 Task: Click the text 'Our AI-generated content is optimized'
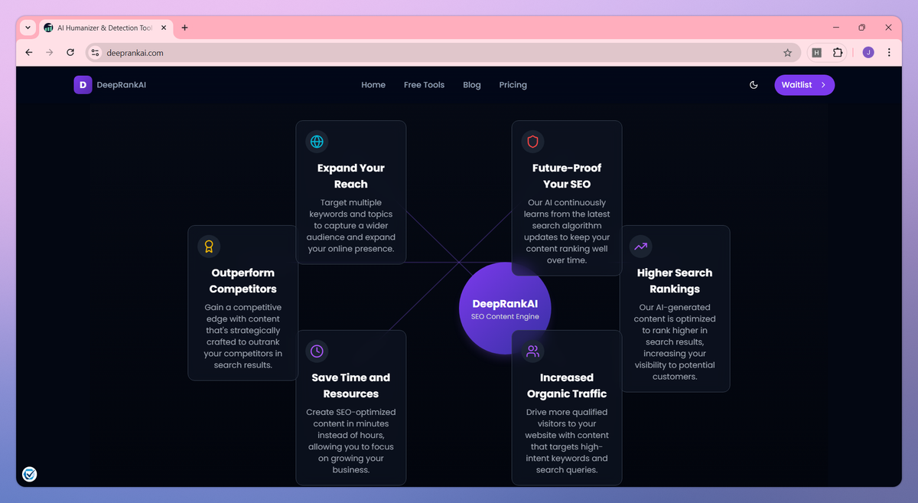(675, 313)
